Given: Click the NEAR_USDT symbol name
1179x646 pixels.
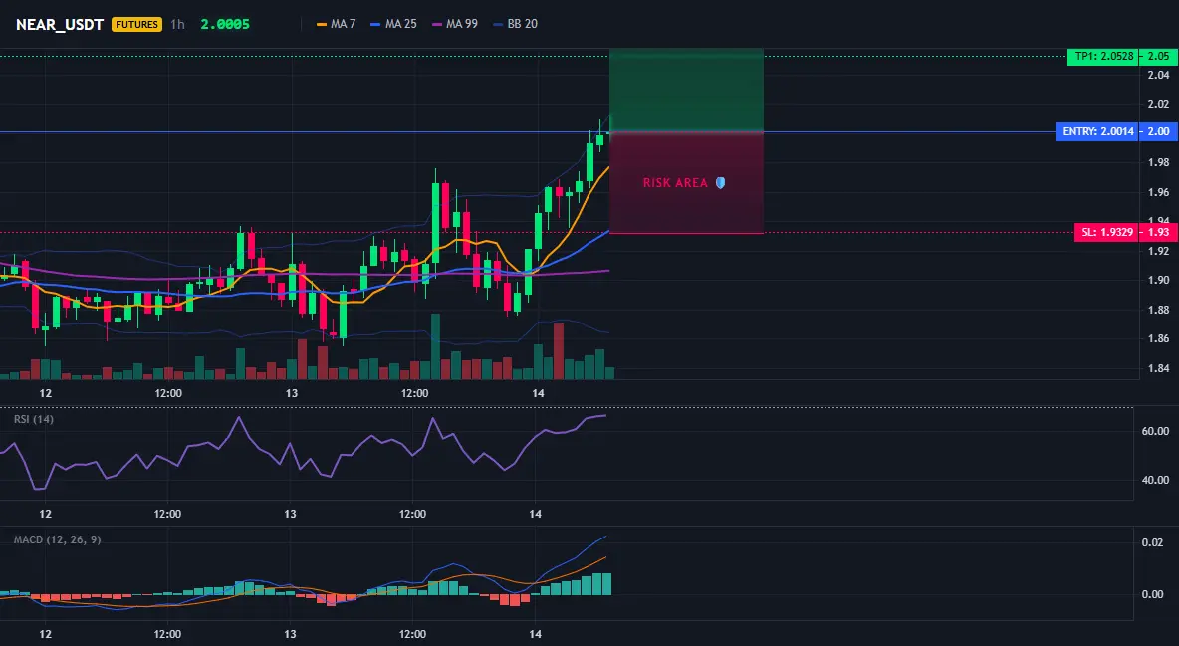Looking at the screenshot, I should [60, 24].
